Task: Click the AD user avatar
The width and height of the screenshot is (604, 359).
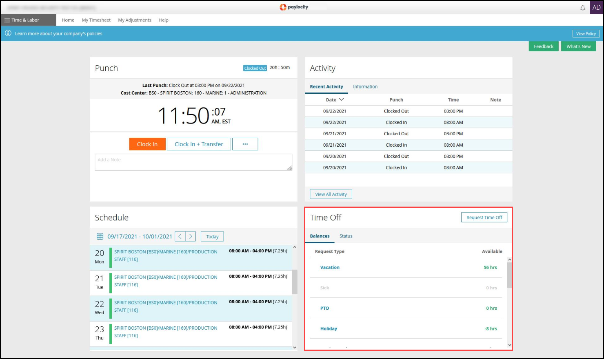Action: coord(596,7)
